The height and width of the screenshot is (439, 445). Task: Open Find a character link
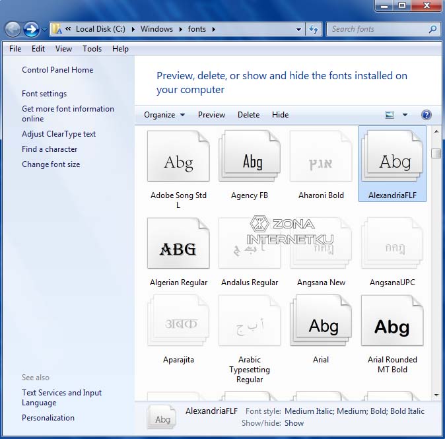click(50, 149)
